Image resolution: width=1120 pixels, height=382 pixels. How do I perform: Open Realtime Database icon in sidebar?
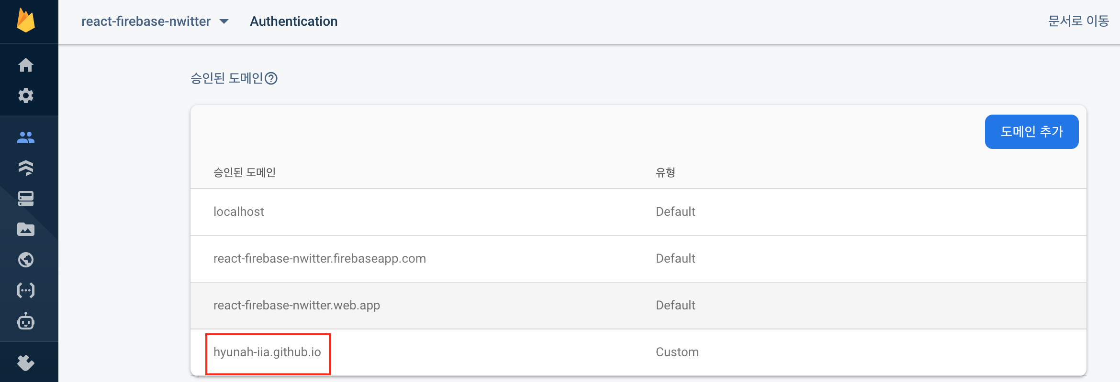[x=26, y=199]
